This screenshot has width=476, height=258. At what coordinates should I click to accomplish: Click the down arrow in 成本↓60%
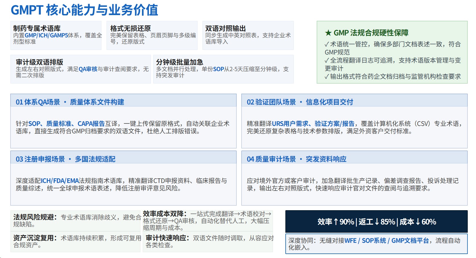coord(418,222)
